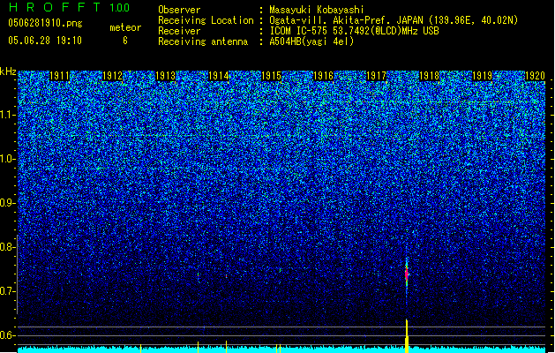Click the date stamp 05.06.28 19:10
555x353 pixels.
(45, 41)
